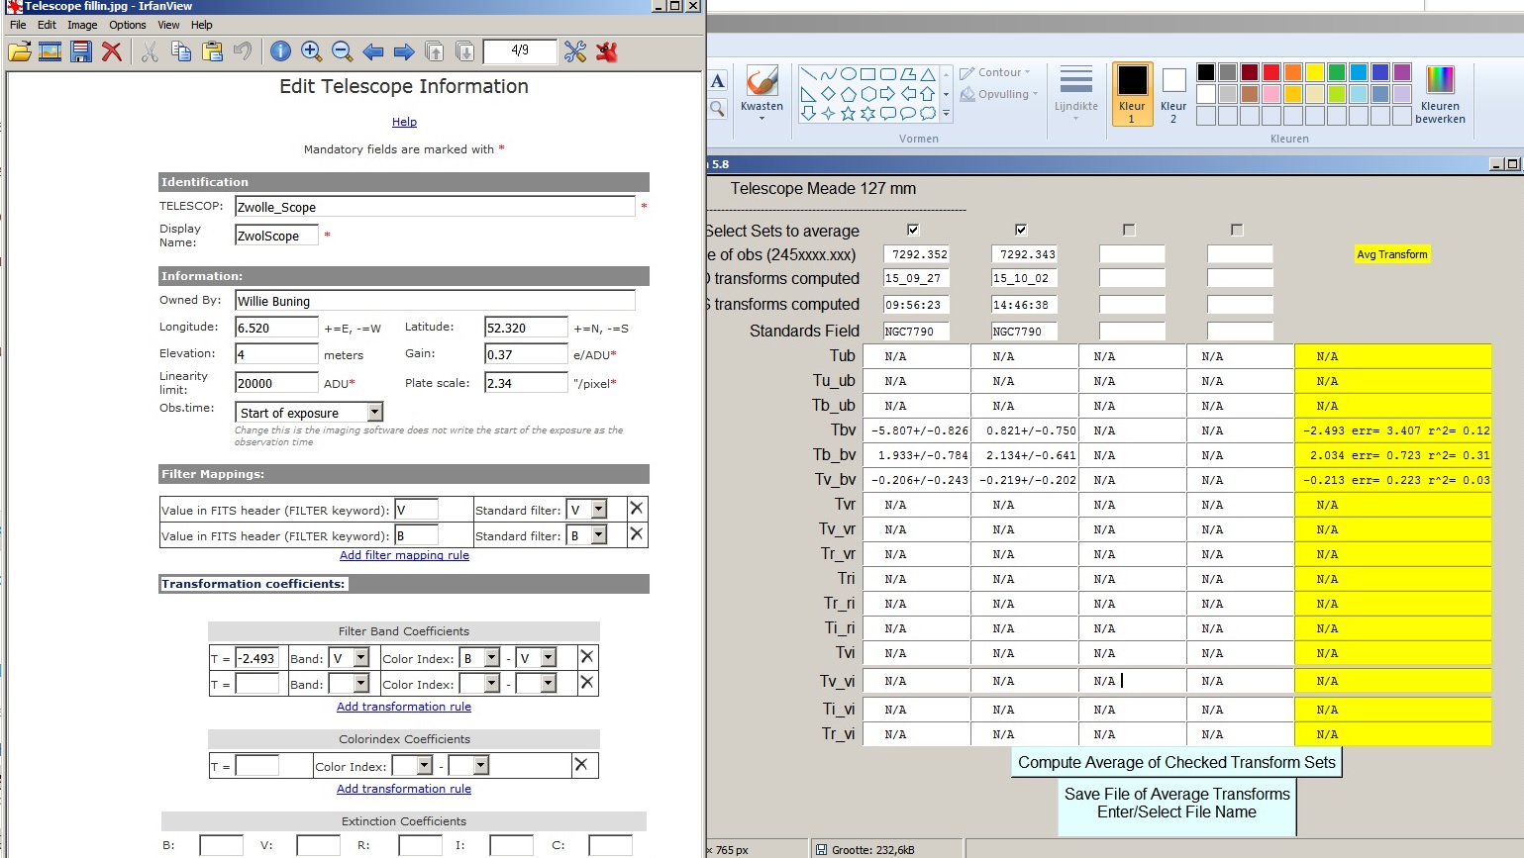
Task: Open image information with the blue info icon
Action: (x=280, y=51)
